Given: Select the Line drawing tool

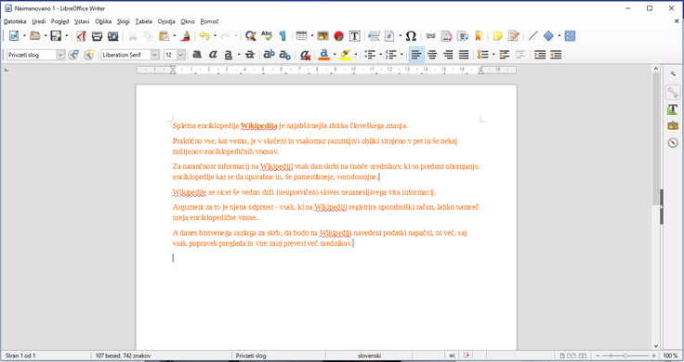Looking at the screenshot, I should [x=533, y=35].
